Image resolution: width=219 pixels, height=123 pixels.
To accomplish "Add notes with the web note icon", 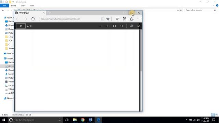I will pos(125,19).
